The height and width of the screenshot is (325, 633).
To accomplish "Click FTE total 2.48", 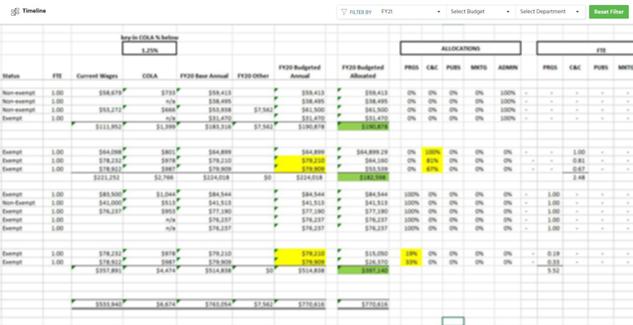I will [576, 177].
